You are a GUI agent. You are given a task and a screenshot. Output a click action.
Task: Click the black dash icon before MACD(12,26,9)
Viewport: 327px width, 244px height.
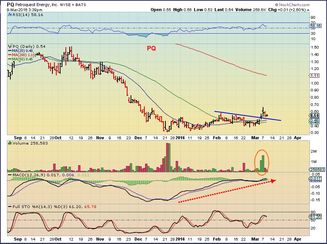point(10,175)
